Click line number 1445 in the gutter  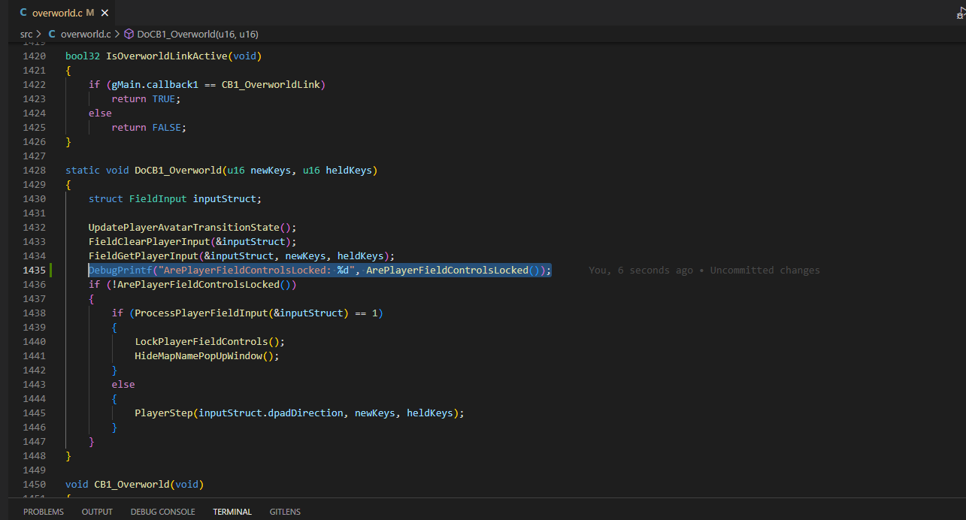click(x=34, y=413)
